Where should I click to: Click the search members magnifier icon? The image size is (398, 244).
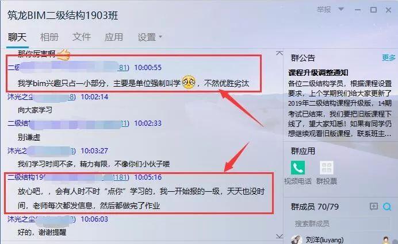[387, 207]
